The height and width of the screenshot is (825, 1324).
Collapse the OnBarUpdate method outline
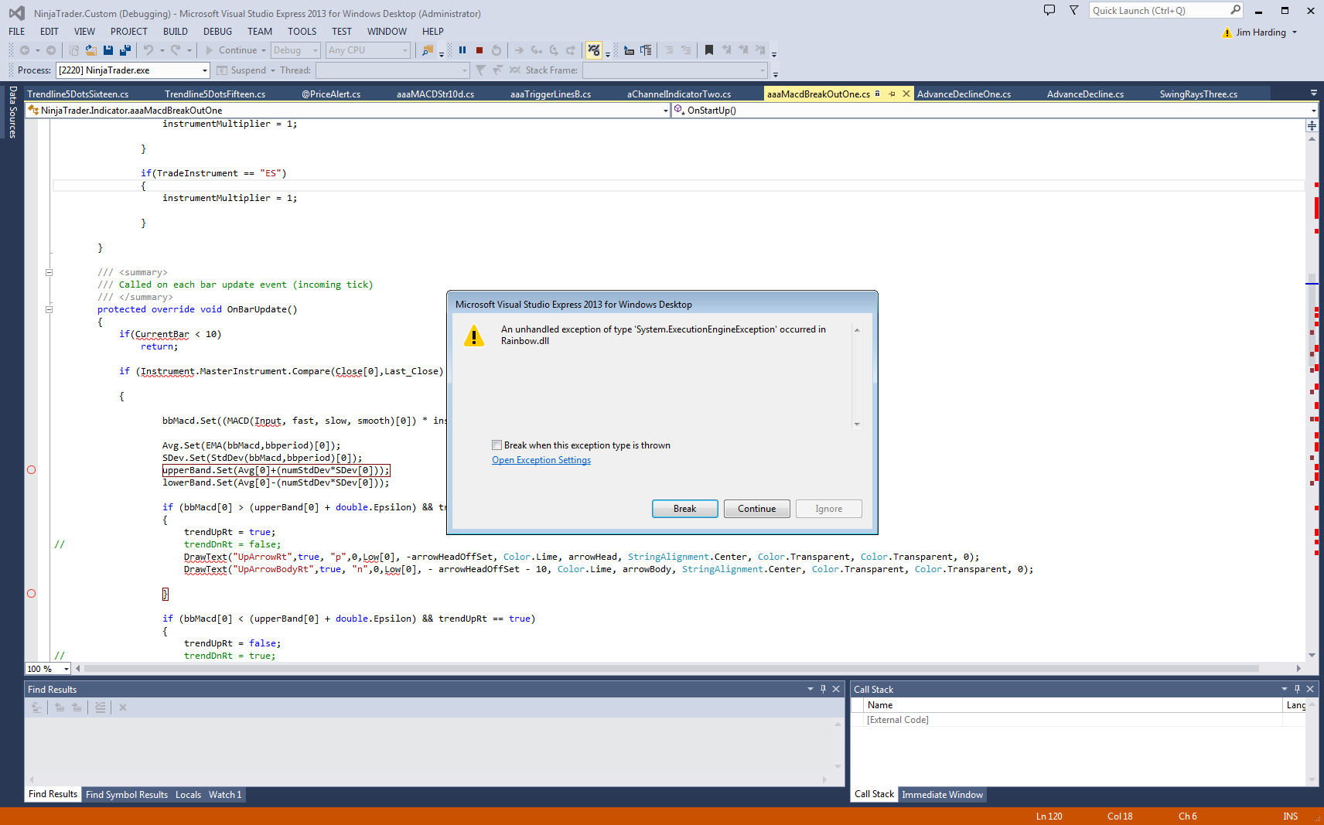[x=49, y=309]
